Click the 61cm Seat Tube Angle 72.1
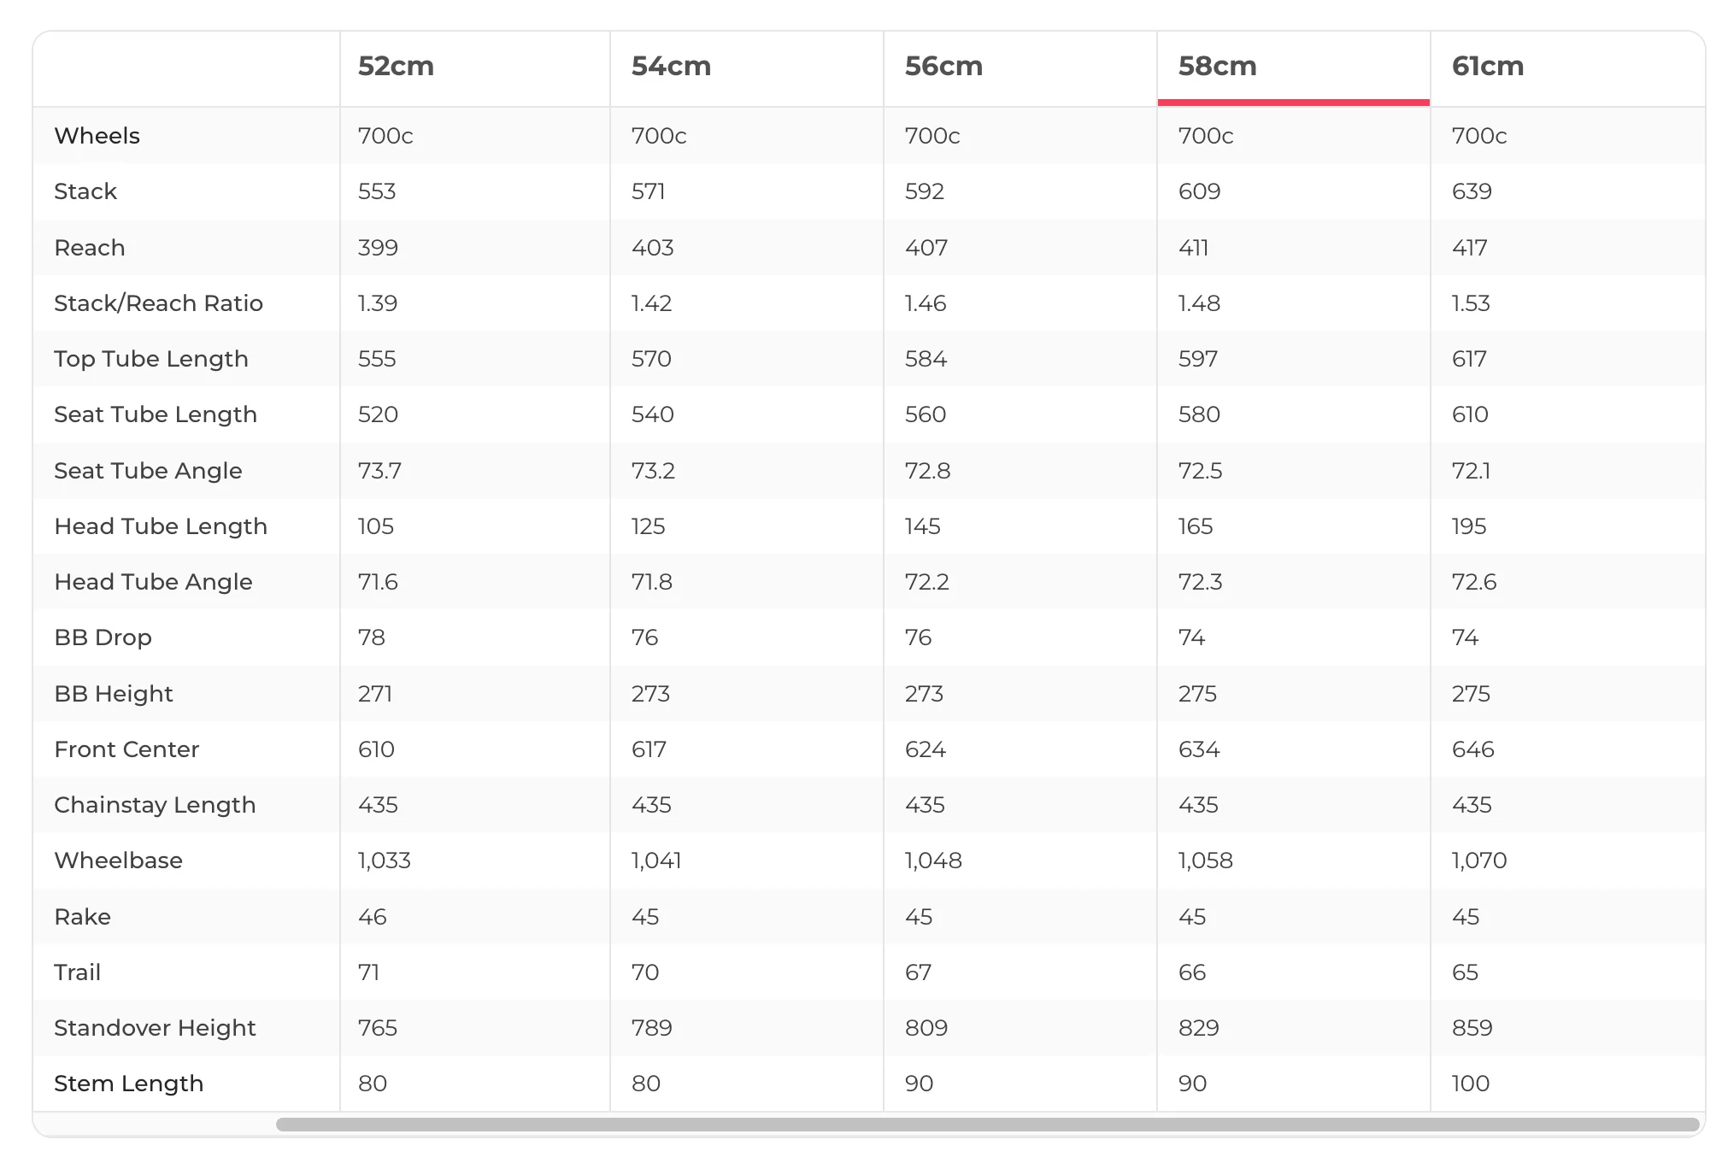This screenshot has height=1169, width=1728. coord(1471,471)
